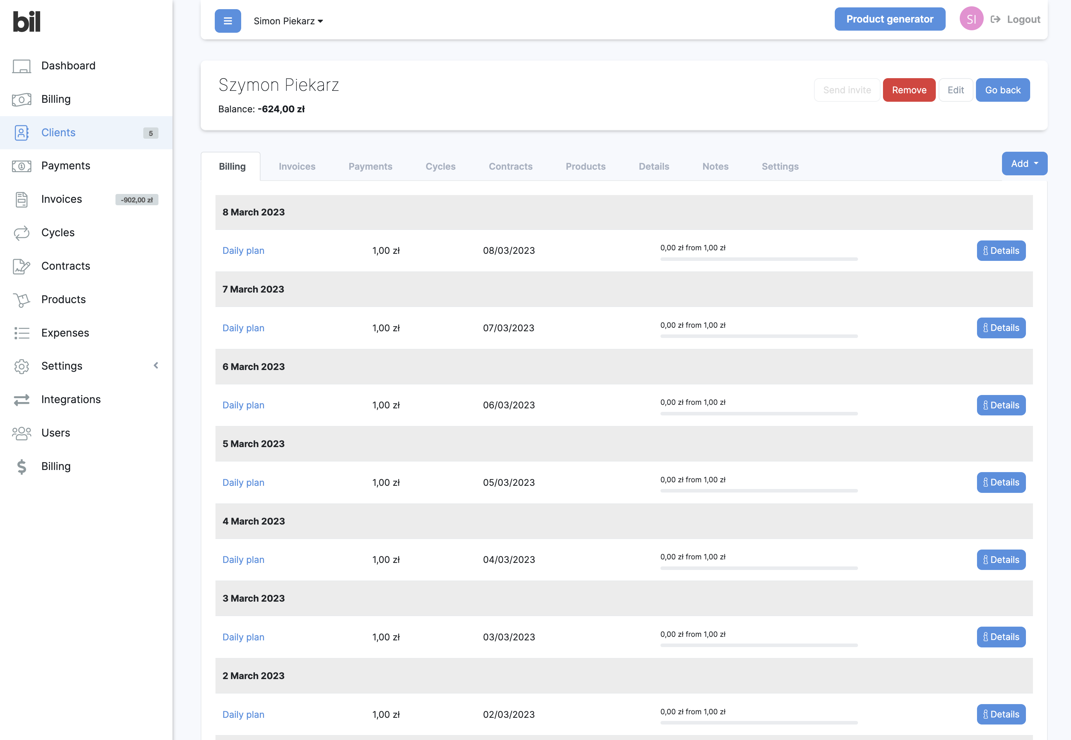Open the 8 March Daily plan link

(243, 251)
